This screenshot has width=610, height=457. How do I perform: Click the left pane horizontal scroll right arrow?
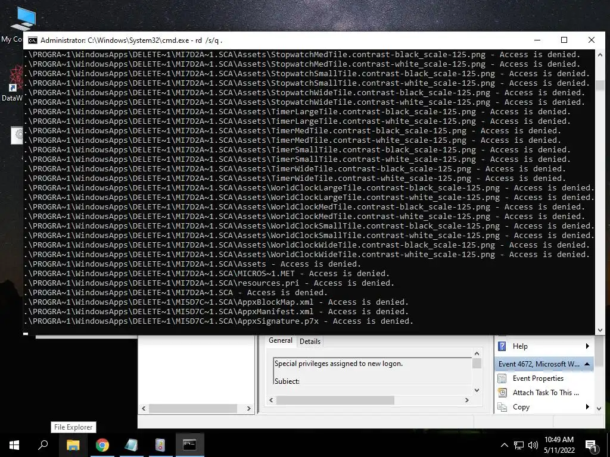click(x=248, y=408)
